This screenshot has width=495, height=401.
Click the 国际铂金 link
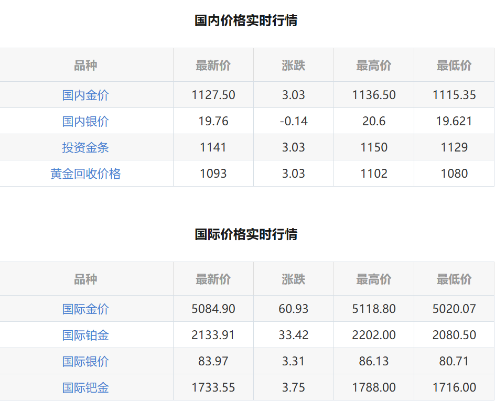[85, 335]
